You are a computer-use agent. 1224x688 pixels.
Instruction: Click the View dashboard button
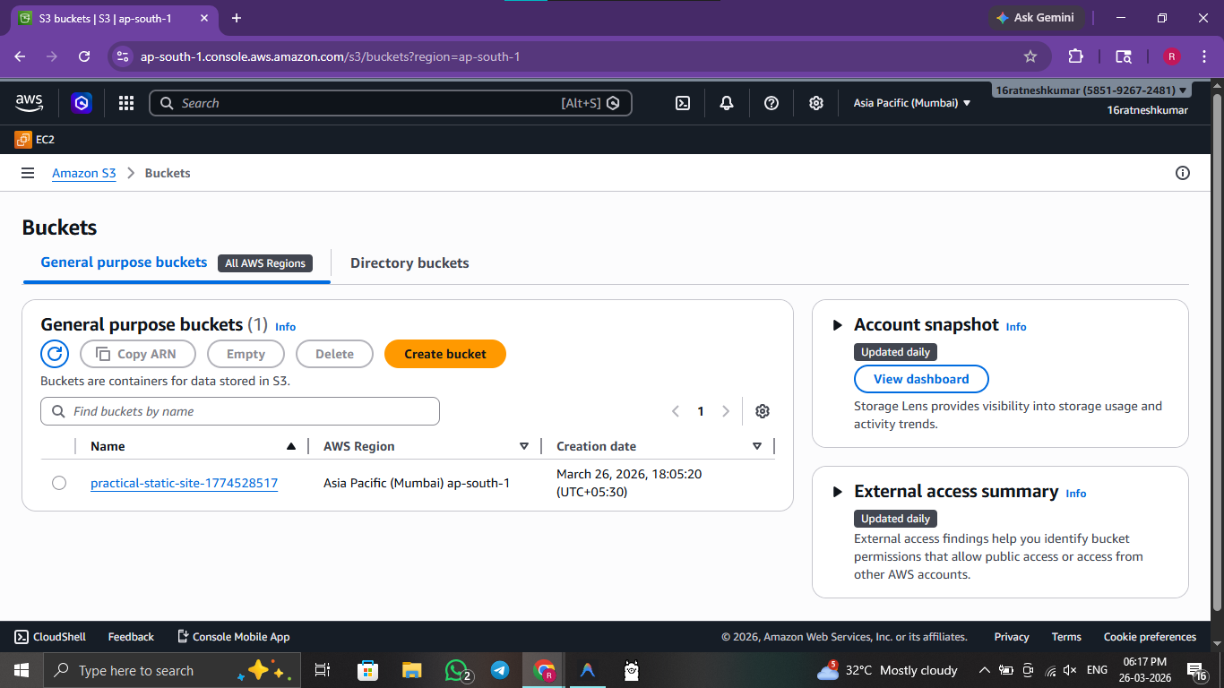coord(921,379)
